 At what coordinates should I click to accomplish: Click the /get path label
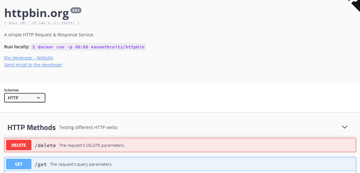point(41,164)
